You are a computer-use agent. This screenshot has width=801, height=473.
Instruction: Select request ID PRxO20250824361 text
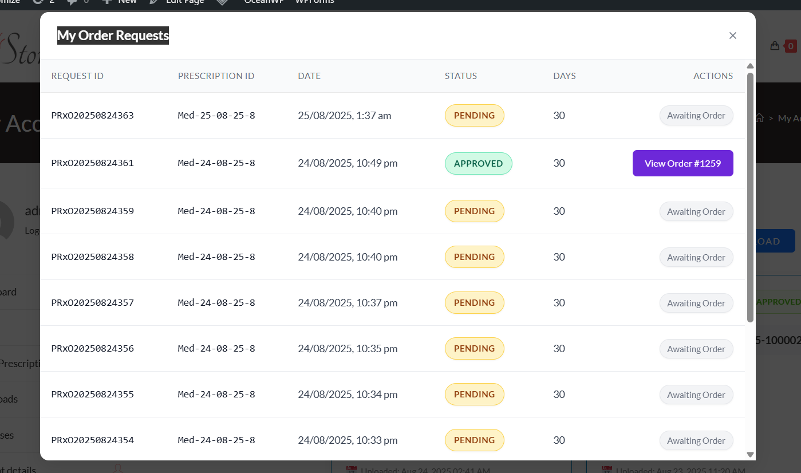point(92,163)
